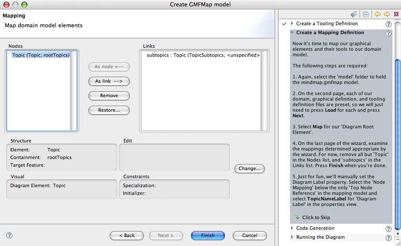Click the Containment: rootTopics value

[59, 157]
